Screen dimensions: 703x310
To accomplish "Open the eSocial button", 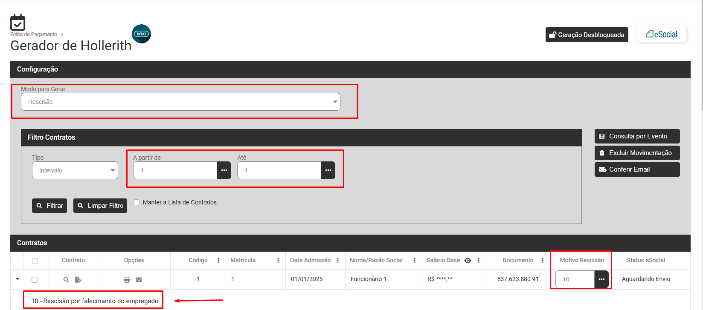I will coord(662,34).
